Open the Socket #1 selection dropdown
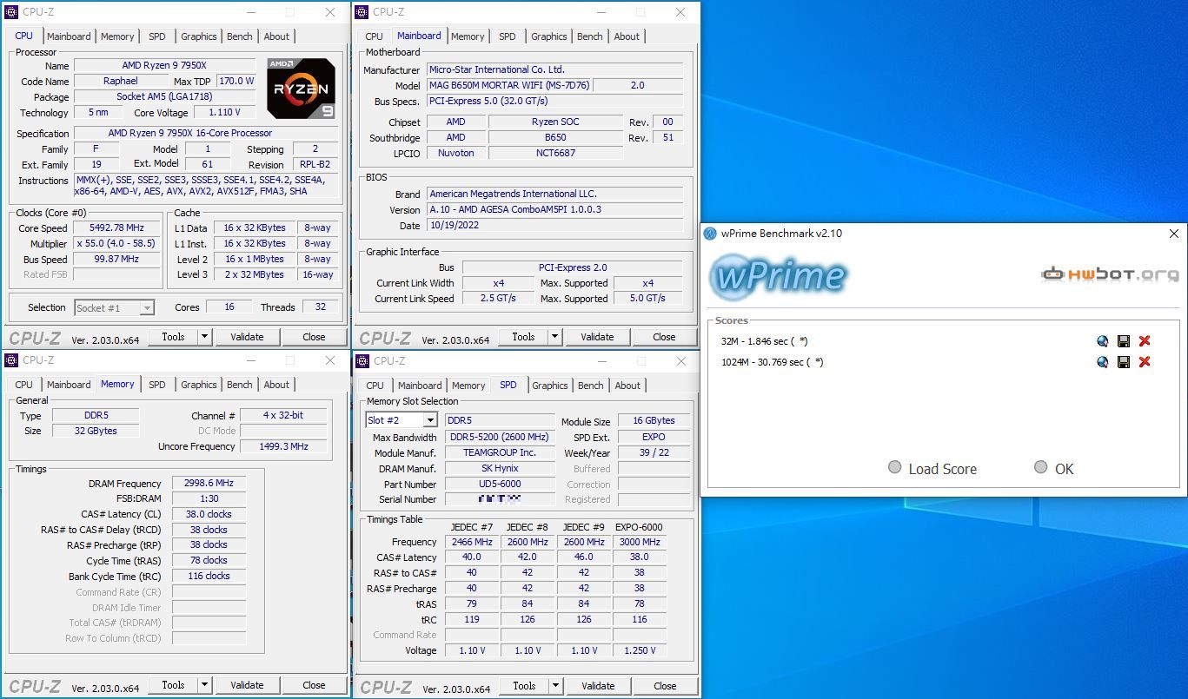This screenshot has height=699, width=1188. pyautogui.click(x=147, y=308)
